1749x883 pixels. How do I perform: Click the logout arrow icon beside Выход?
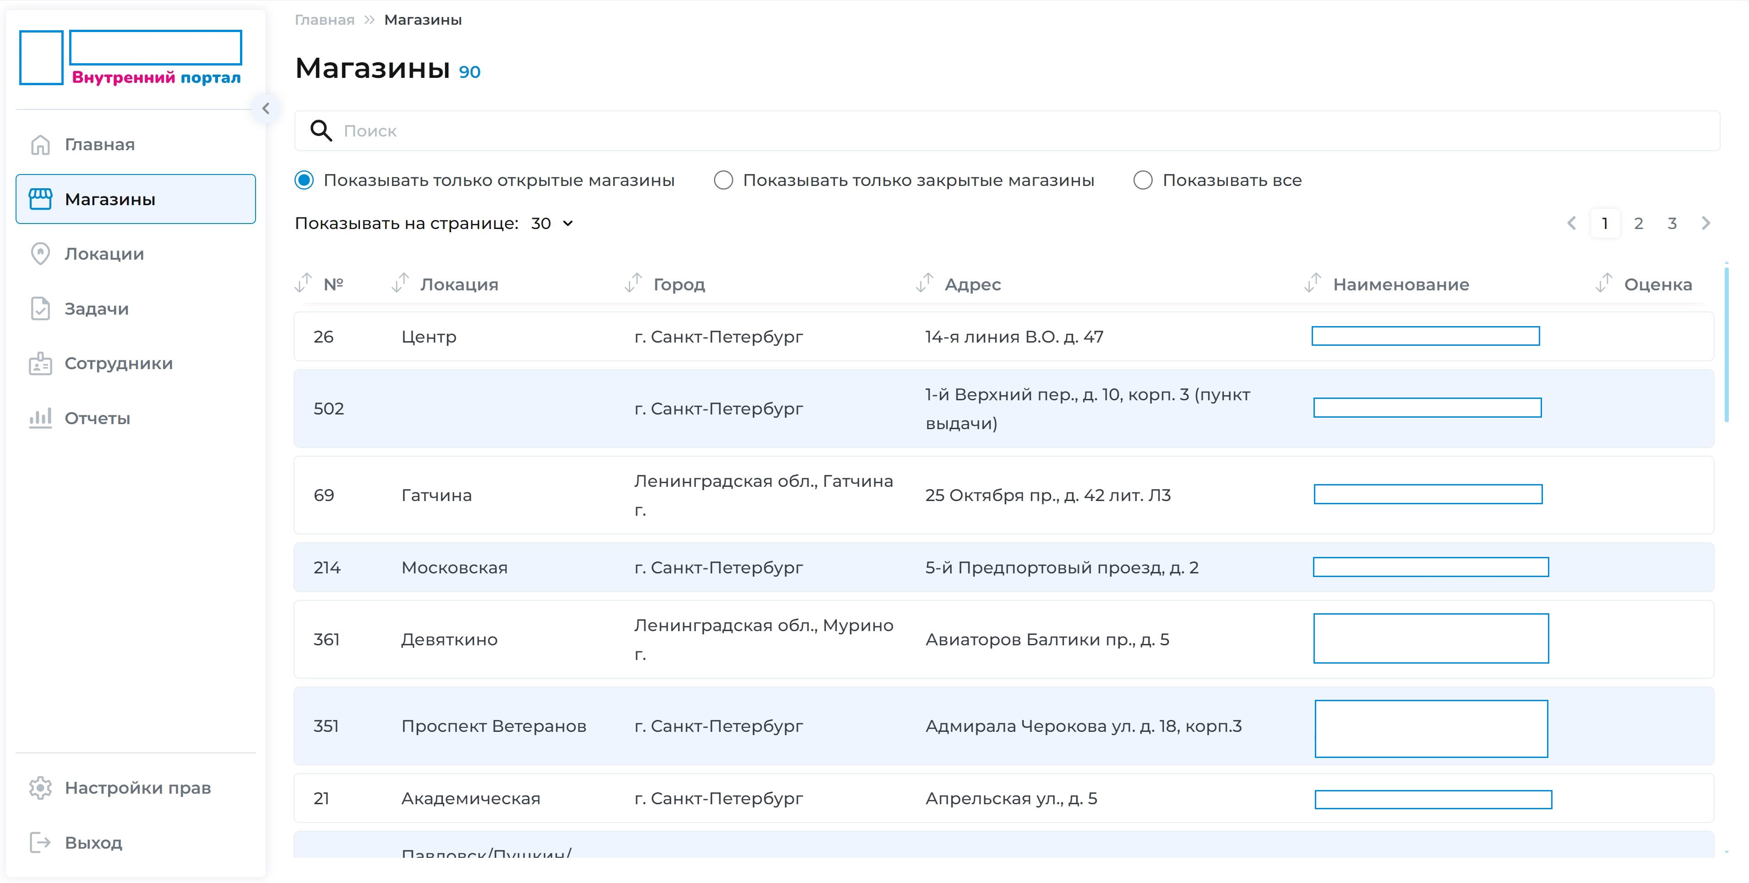pyautogui.click(x=40, y=842)
